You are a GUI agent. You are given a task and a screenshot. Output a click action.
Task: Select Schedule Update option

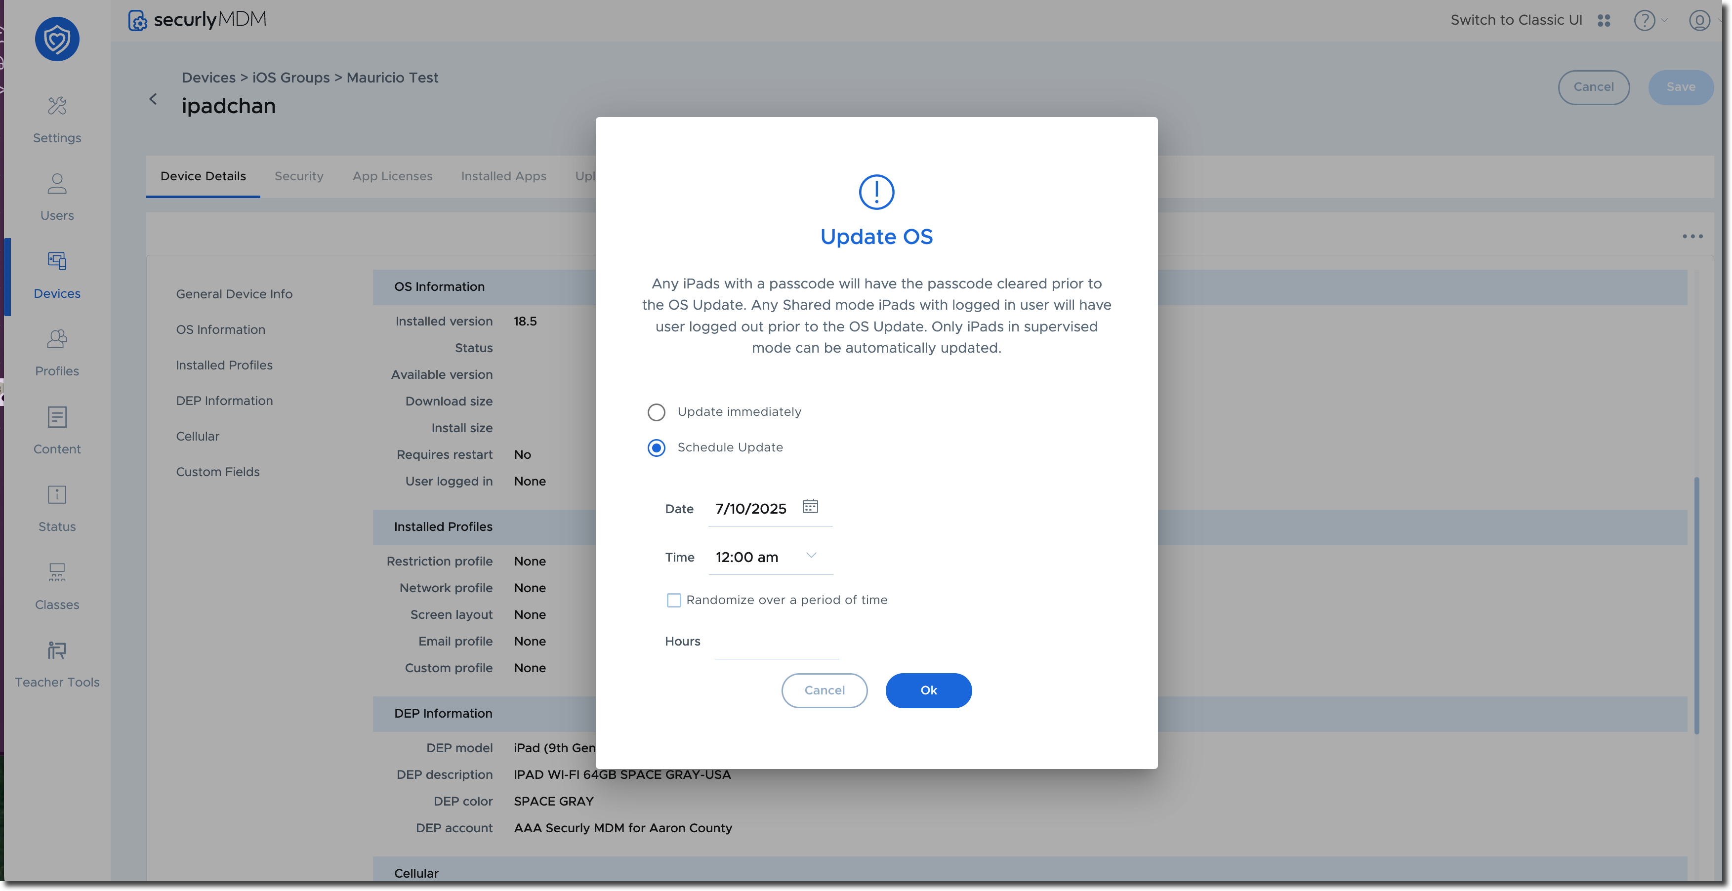pyautogui.click(x=656, y=448)
